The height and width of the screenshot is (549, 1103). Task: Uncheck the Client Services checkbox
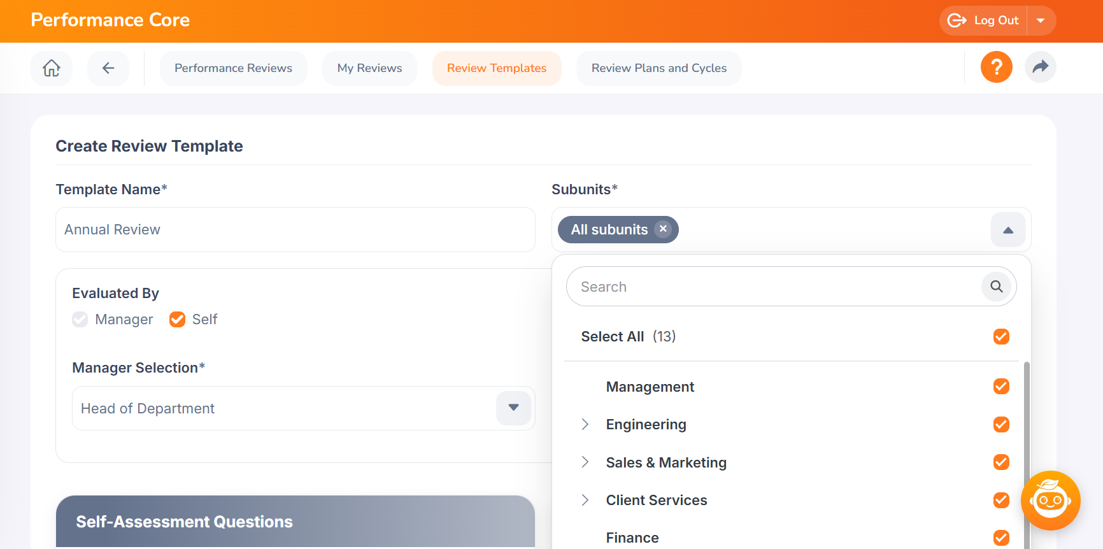coord(1001,500)
